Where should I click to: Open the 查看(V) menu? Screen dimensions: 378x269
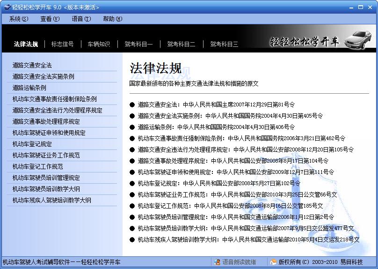click(x=50, y=19)
